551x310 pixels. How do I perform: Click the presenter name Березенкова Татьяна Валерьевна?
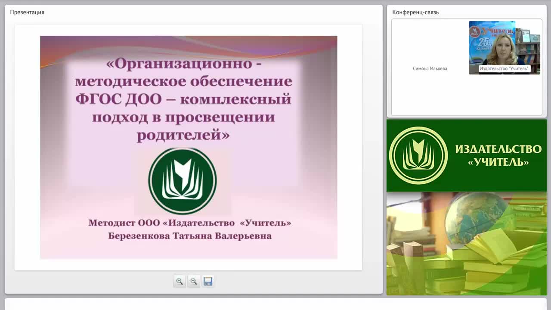pos(190,236)
